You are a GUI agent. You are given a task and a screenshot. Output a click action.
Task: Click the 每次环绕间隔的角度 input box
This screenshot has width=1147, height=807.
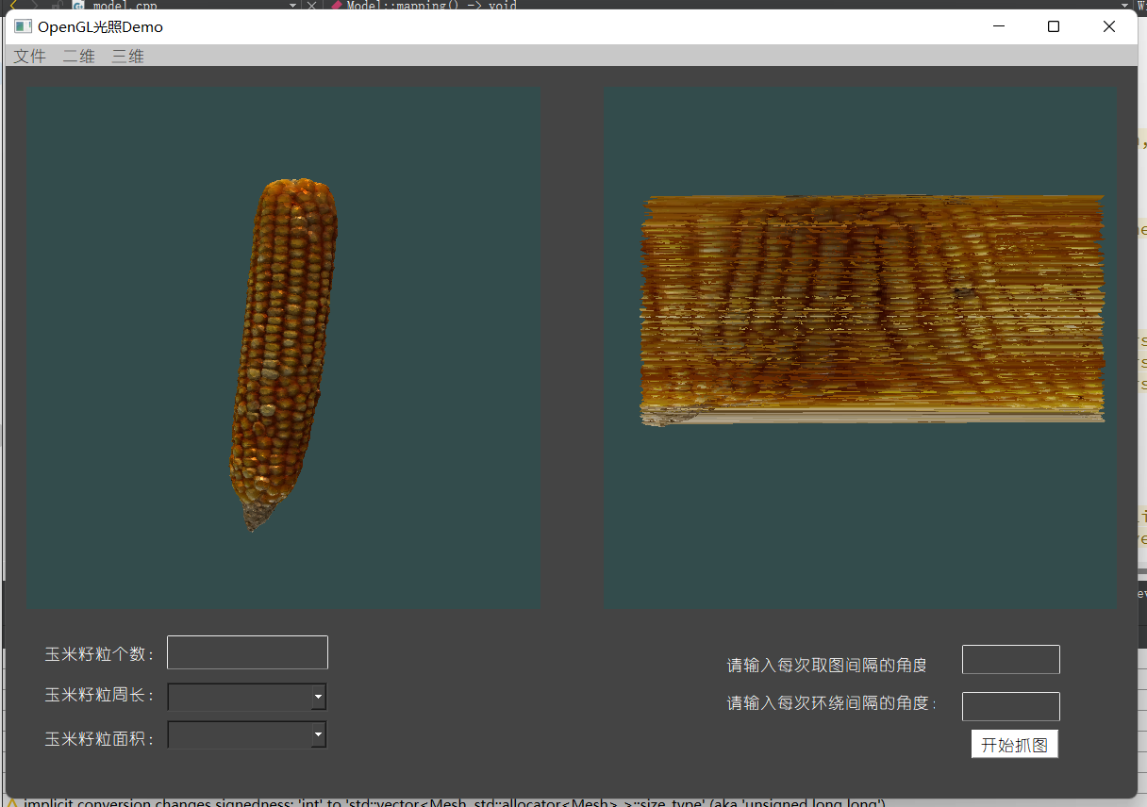[x=1011, y=706]
